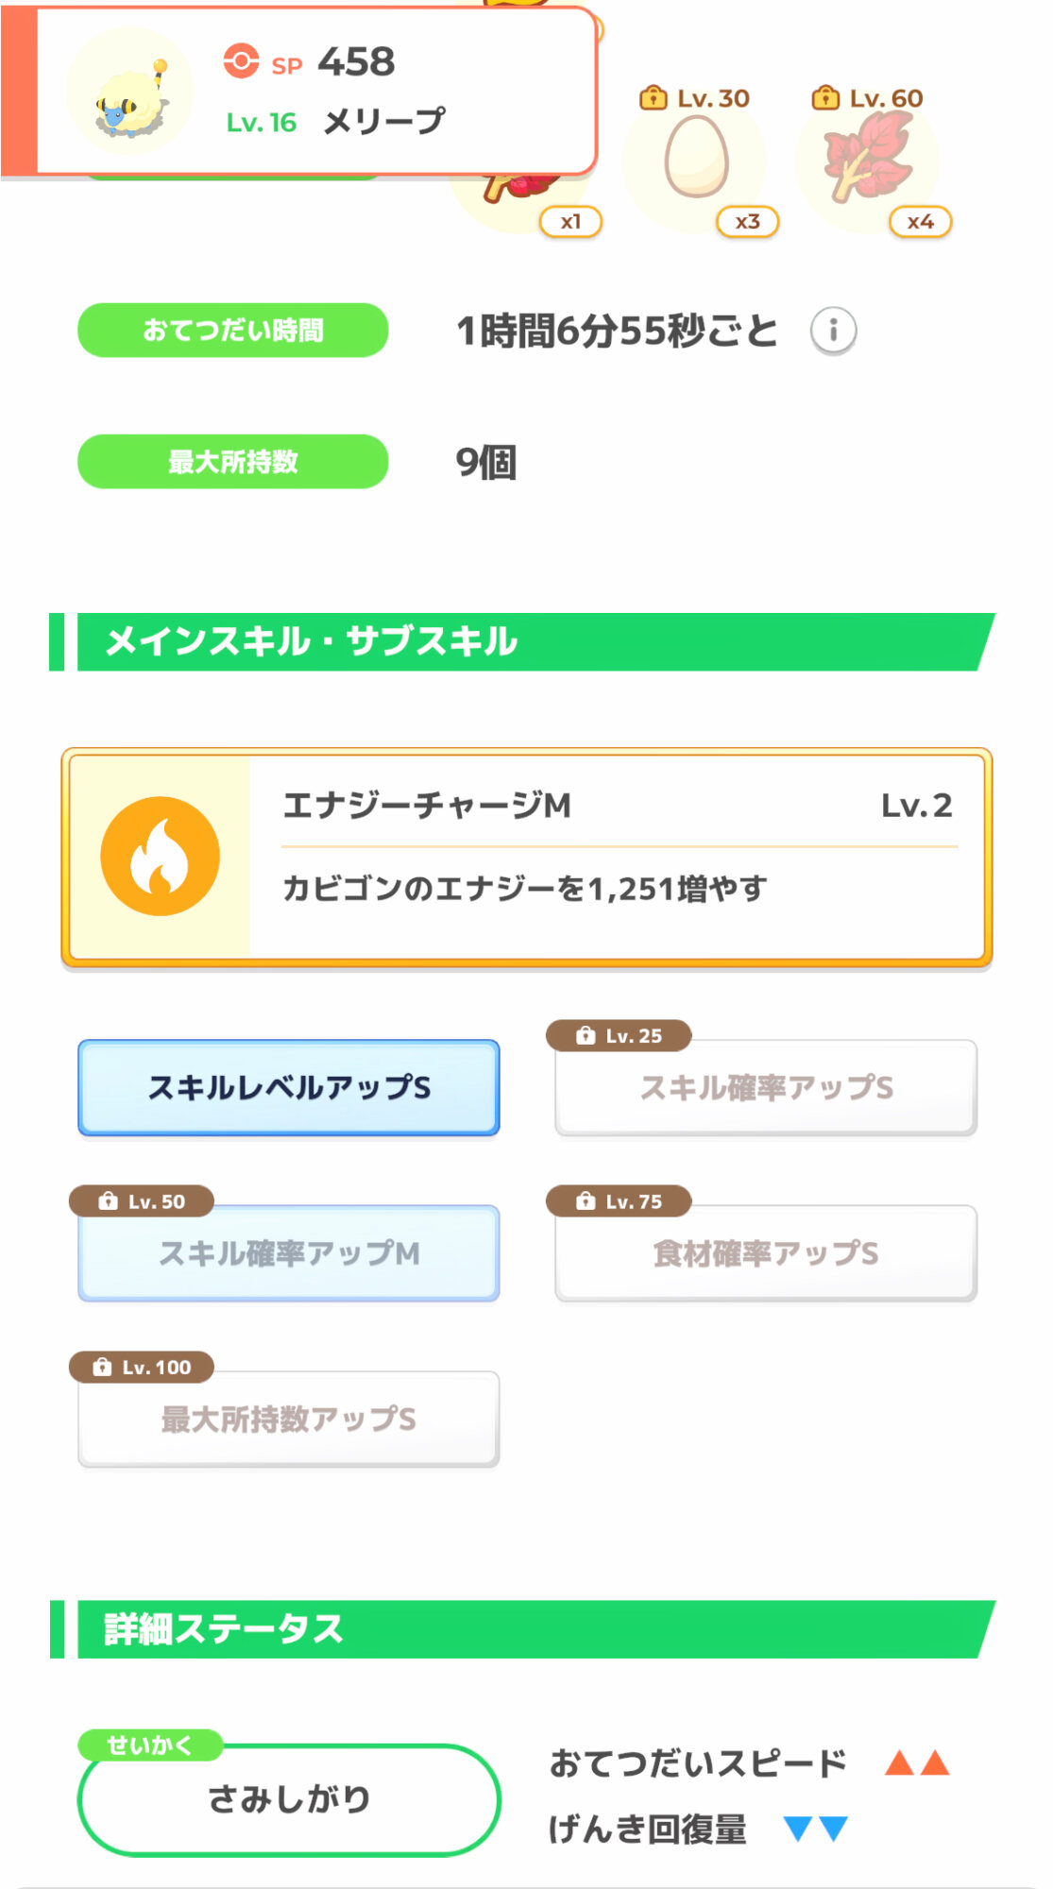
Task: Tap the Lv. 25 lock badge
Action: (x=620, y=1035)
